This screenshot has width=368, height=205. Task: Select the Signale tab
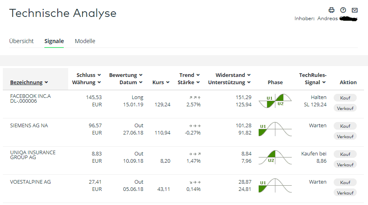click(54, 41)
